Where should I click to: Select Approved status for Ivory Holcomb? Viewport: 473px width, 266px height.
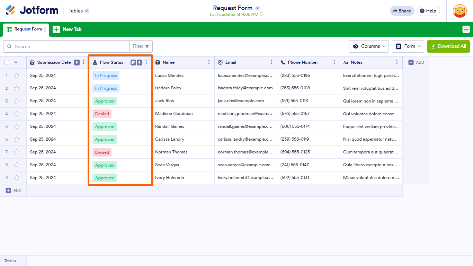105,178
